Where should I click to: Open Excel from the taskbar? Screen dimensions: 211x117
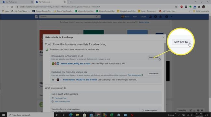pos(112,115)
